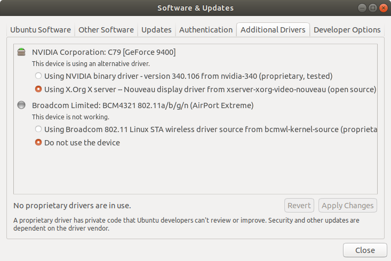Choose Broadcom 802.11 Linux STA wireless driver

tap(38, 129)
